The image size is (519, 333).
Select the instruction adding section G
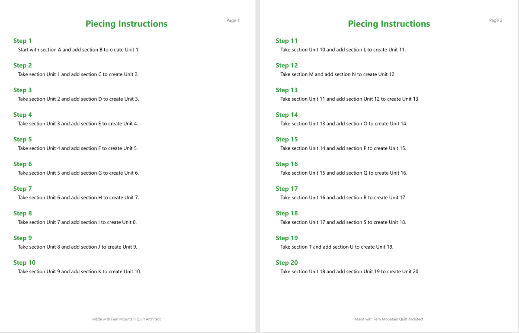pyautogui.click(x=78, y=173)
